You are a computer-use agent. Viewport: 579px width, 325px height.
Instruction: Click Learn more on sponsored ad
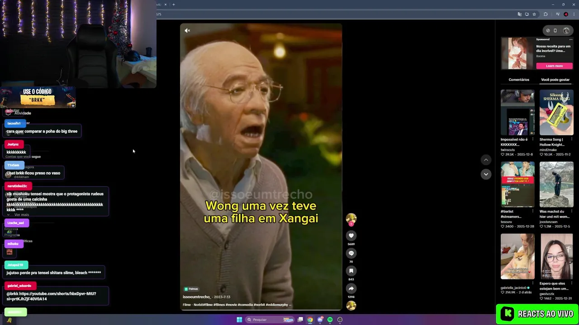coord(555,66)
